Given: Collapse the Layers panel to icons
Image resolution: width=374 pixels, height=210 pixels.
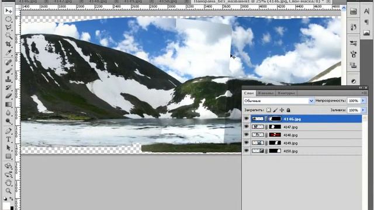Looking at the screenshot, I should click(x=361, y=88).
